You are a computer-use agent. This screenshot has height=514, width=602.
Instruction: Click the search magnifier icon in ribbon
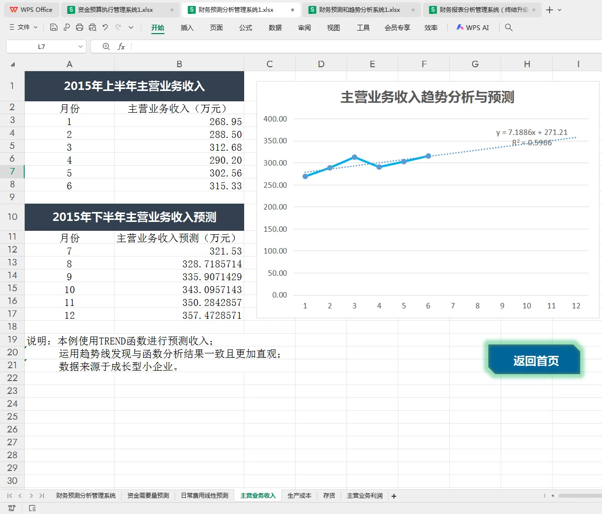(x=509, y=28)
